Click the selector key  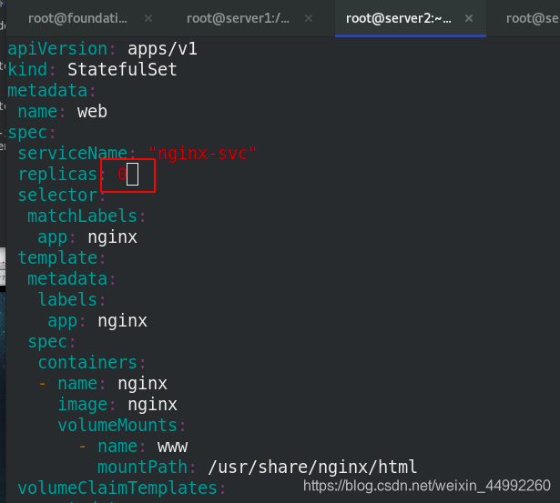click(57, 196)
